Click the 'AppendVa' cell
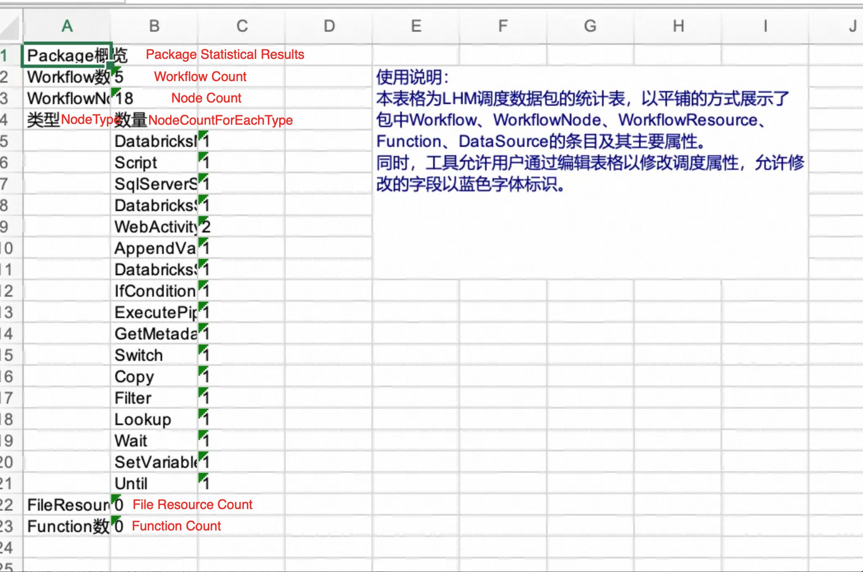The image size is (863, 572). tap(154, 248)
